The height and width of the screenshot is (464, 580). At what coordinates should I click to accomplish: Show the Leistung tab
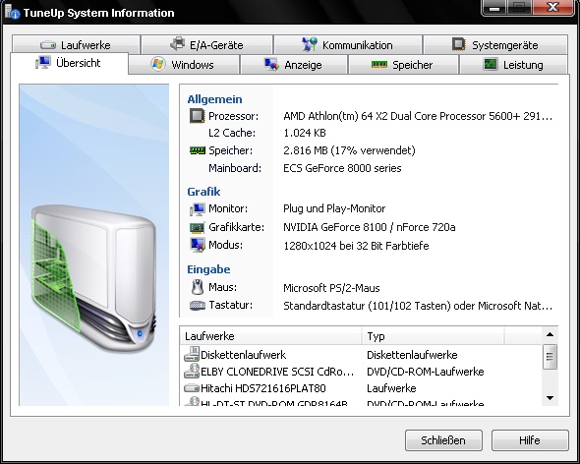pyautogui.click(x=513, y=65)
